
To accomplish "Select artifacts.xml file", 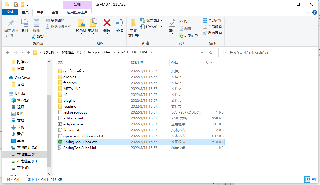I will (140, 118).
